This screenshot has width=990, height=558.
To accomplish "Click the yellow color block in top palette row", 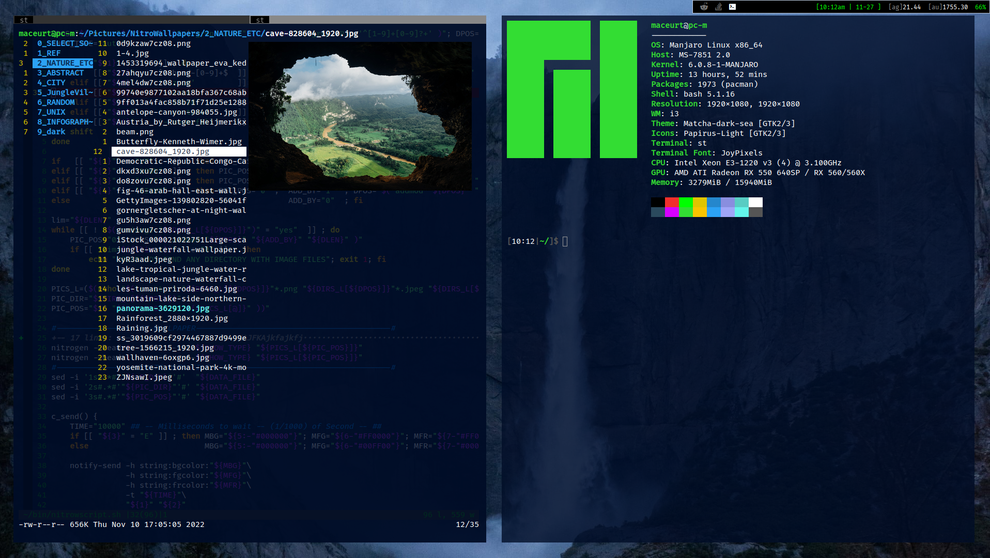I will click(700, 202).
